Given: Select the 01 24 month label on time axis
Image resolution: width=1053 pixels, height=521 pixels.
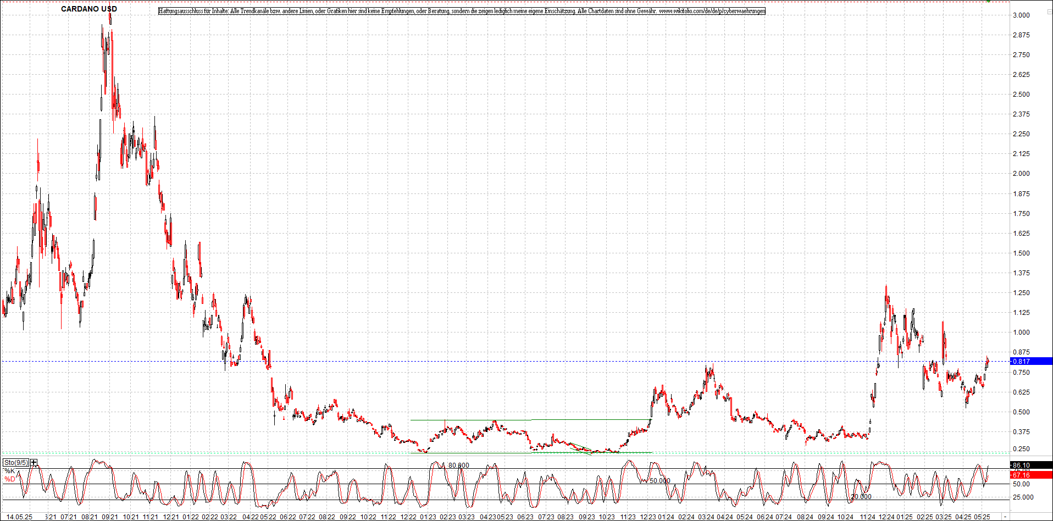Looking at the screenshot, I should pos(666,517).
